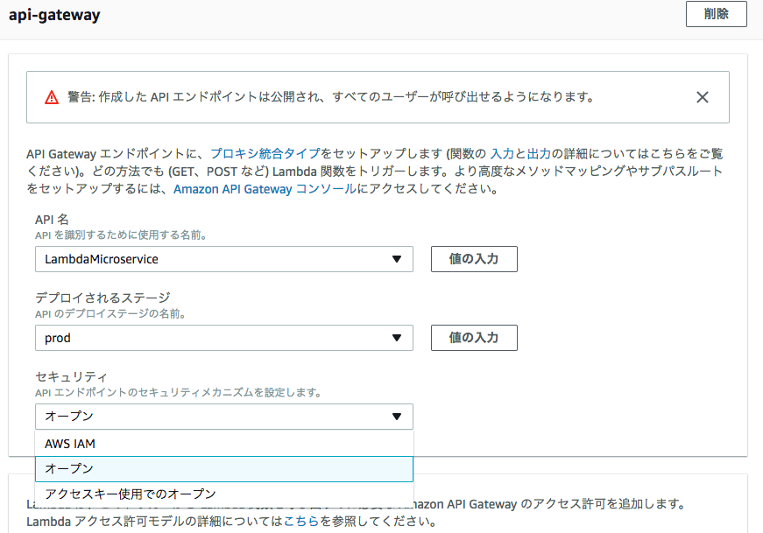Click 値の入力 button next to API 名
Image resolution: width=763 pixels, height=533 pixels.
474,259
